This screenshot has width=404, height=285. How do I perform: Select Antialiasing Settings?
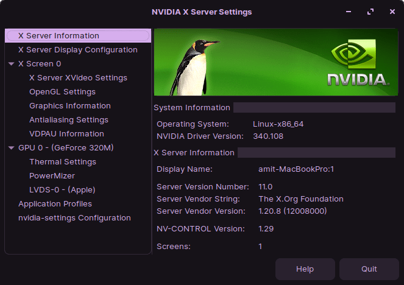[x=68, y=120]
